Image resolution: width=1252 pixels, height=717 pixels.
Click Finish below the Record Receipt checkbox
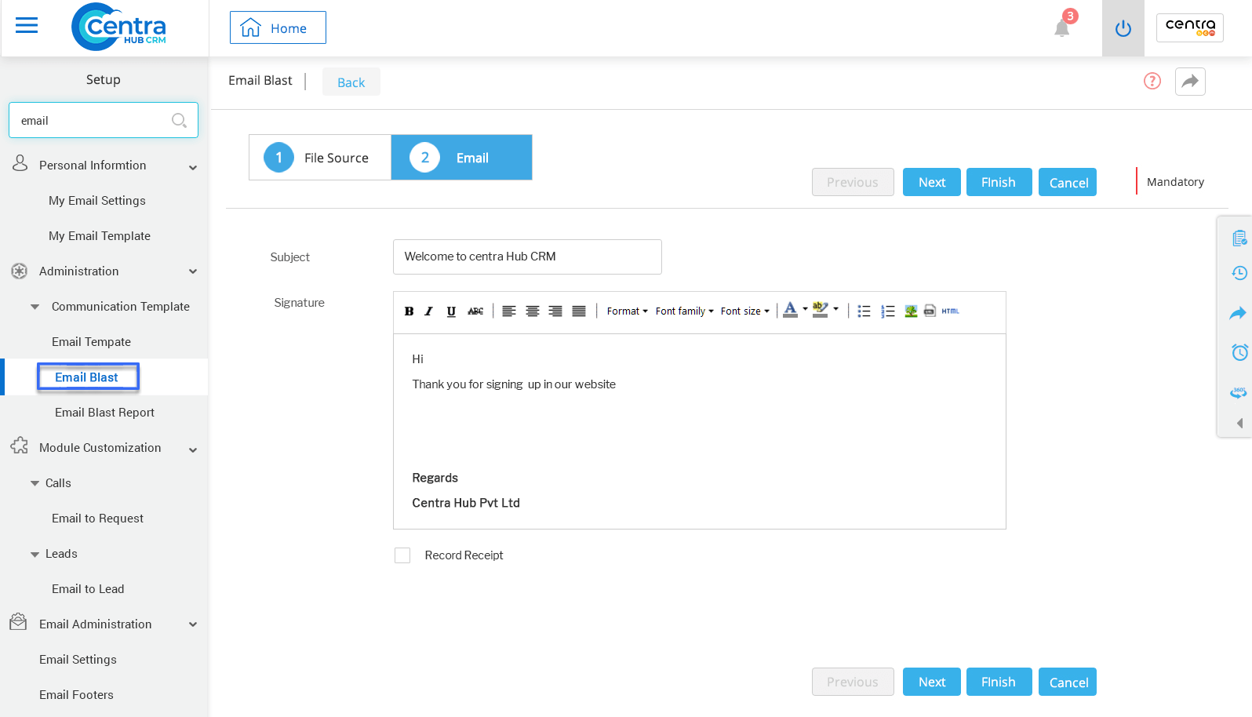[999, 682]
